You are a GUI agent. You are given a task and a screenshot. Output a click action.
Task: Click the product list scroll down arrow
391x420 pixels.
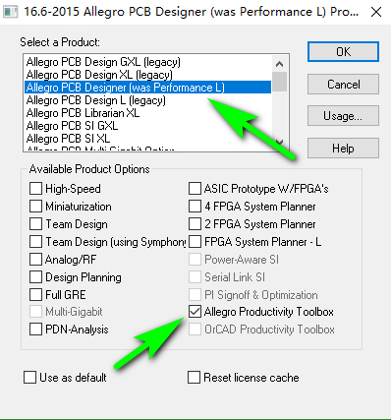(x=279, y=142)
